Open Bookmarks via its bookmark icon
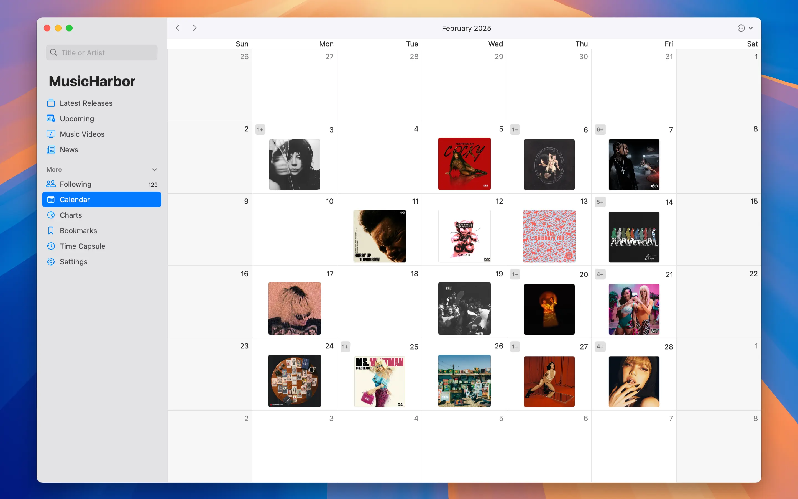This screenshot has width=798, height=499. pyautogui.click(x=51, y=230)
